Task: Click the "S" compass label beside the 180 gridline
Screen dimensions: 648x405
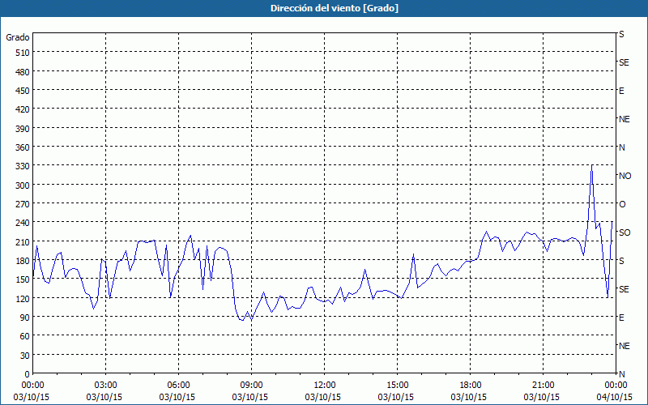Action: pyautogui.click(x=621, y=261)
